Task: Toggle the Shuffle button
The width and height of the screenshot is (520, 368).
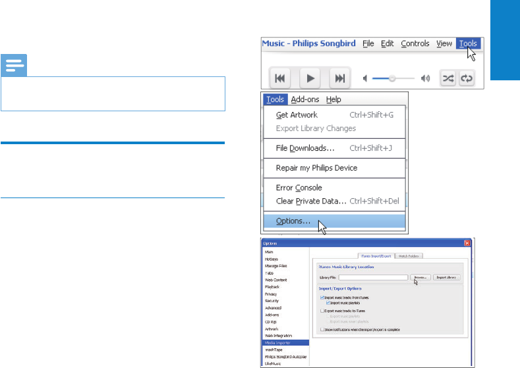Action: (x=448, y=78)
